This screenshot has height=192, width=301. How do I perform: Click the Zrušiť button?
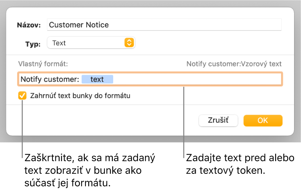pos(218,120)
